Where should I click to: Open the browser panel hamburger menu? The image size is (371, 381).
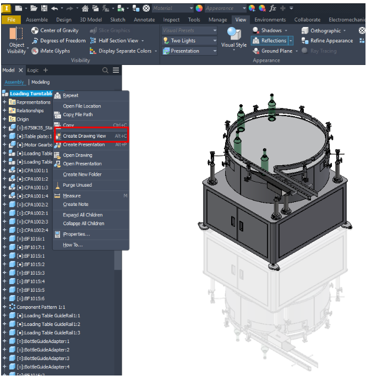click(116, 70)
